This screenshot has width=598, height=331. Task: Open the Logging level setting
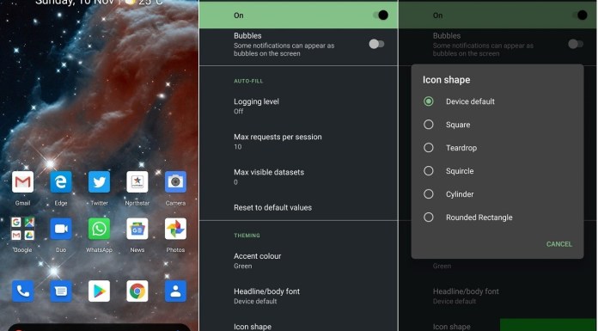(x=298, y=106)
